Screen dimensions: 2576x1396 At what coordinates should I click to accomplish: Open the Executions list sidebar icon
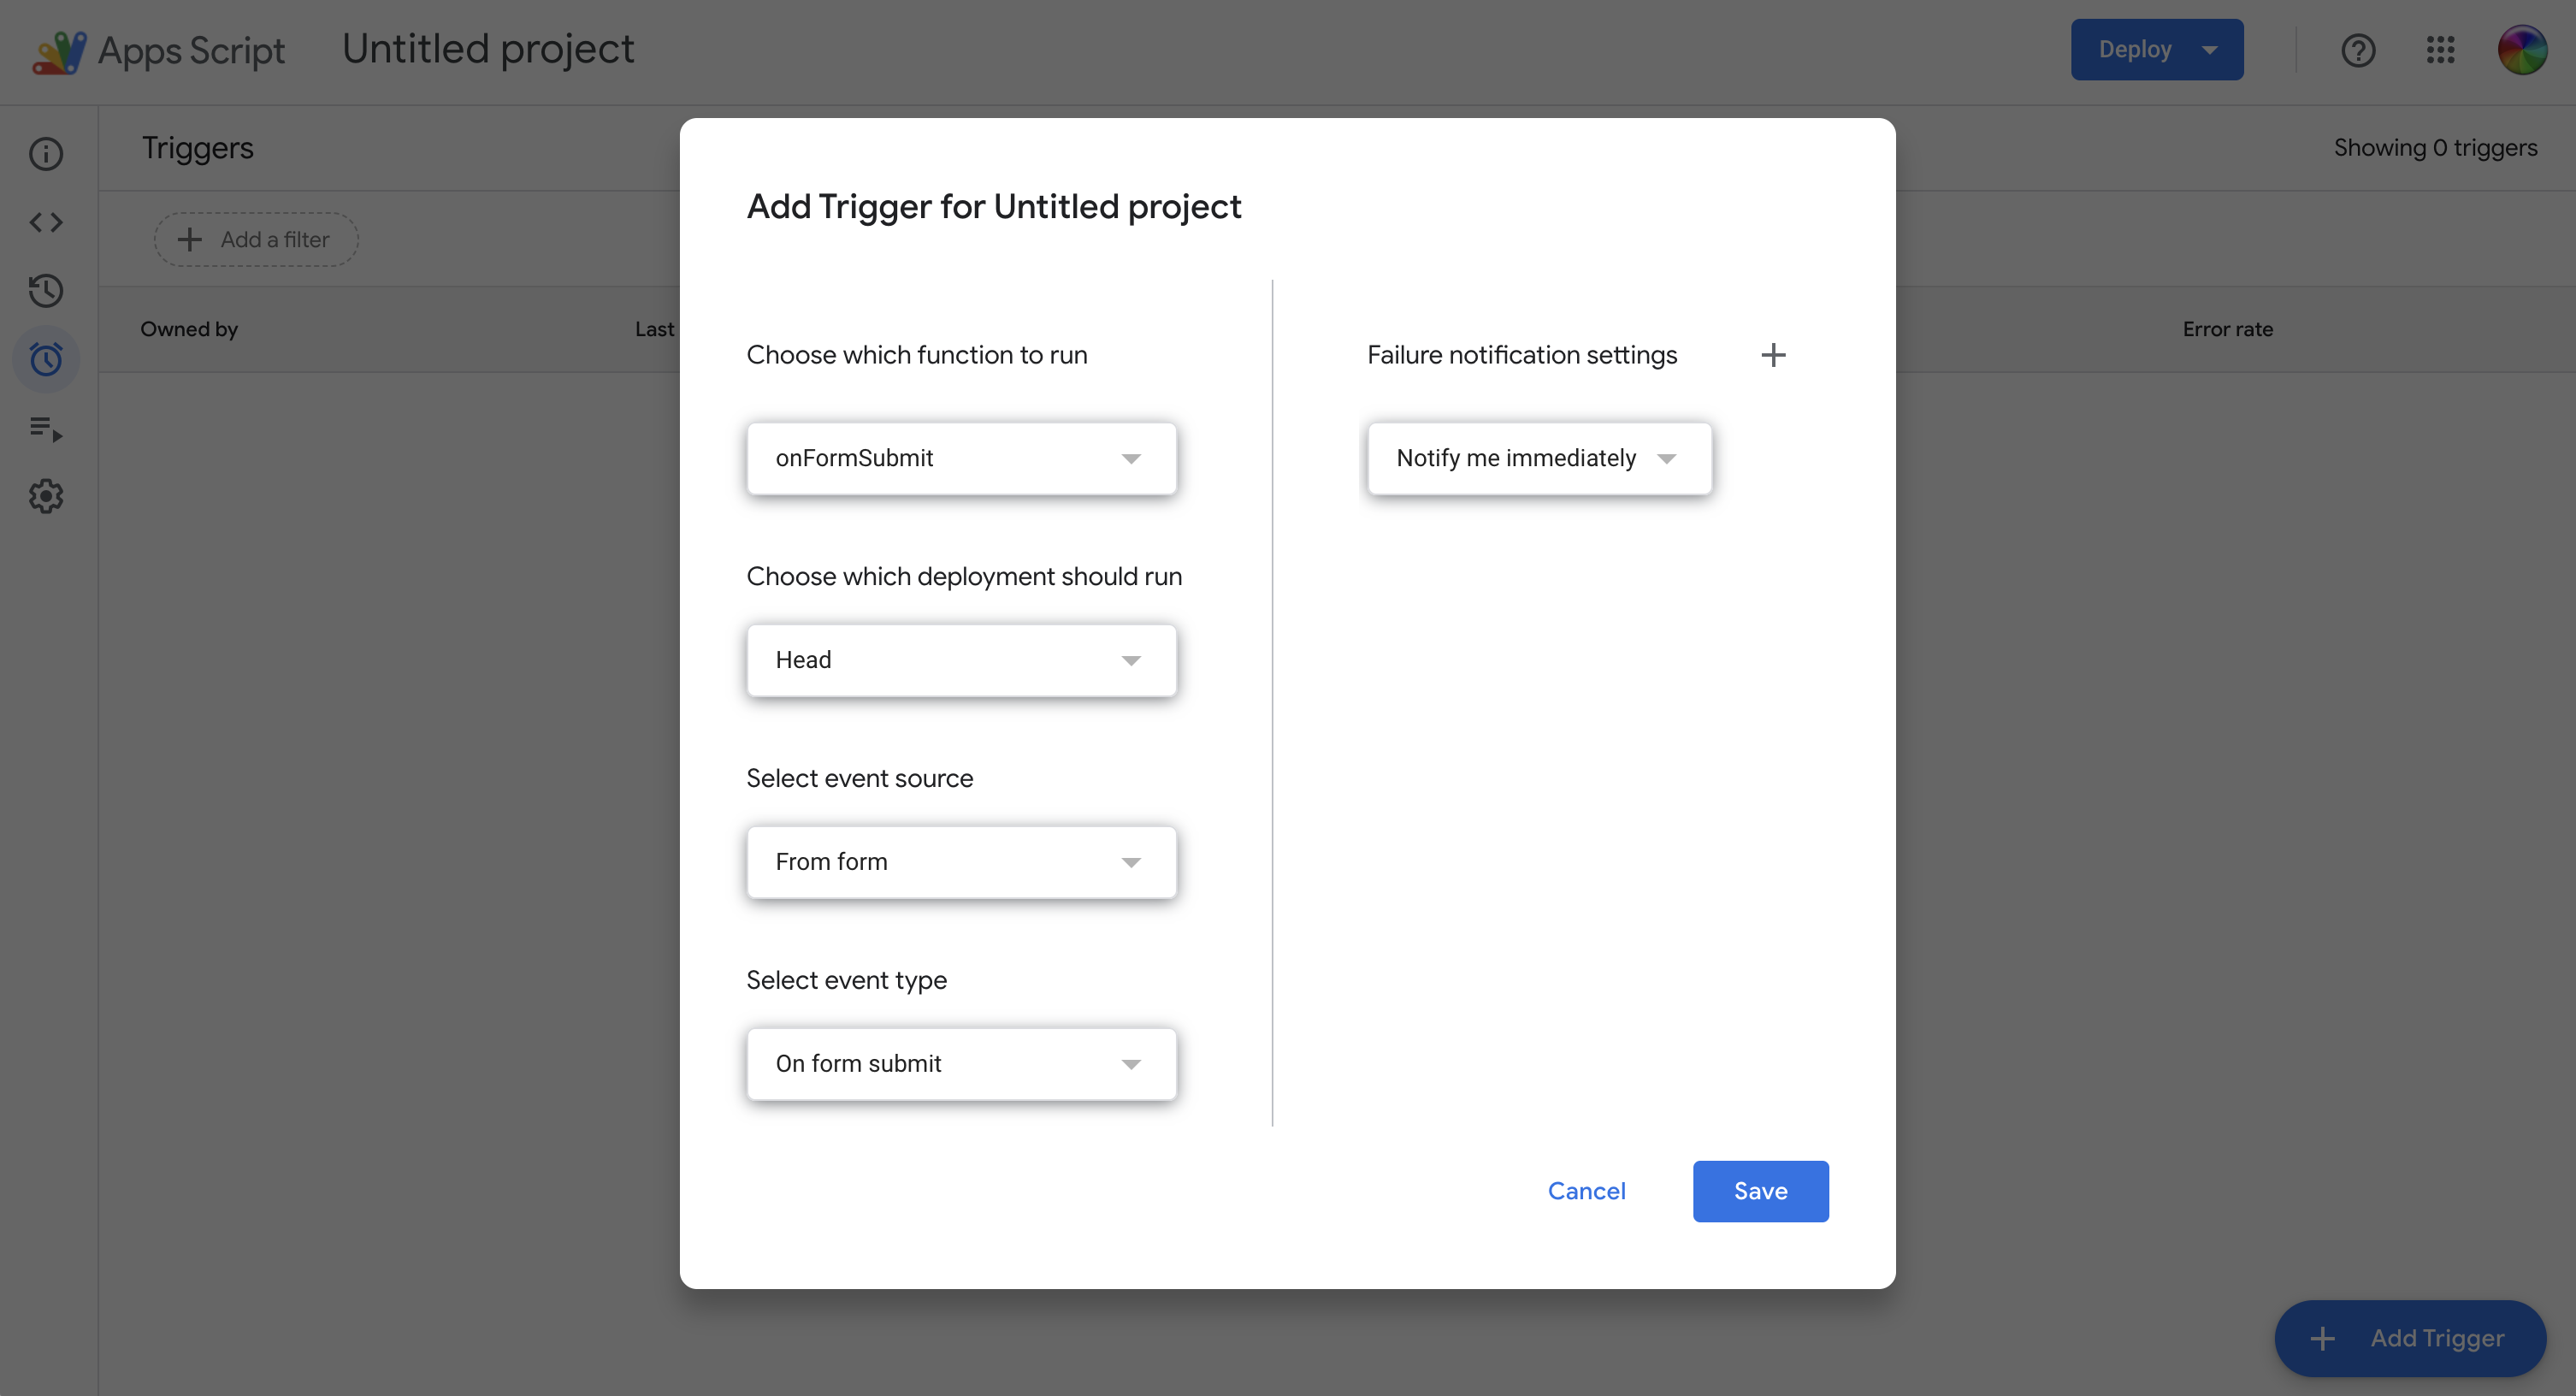click(x=46, y=431)
